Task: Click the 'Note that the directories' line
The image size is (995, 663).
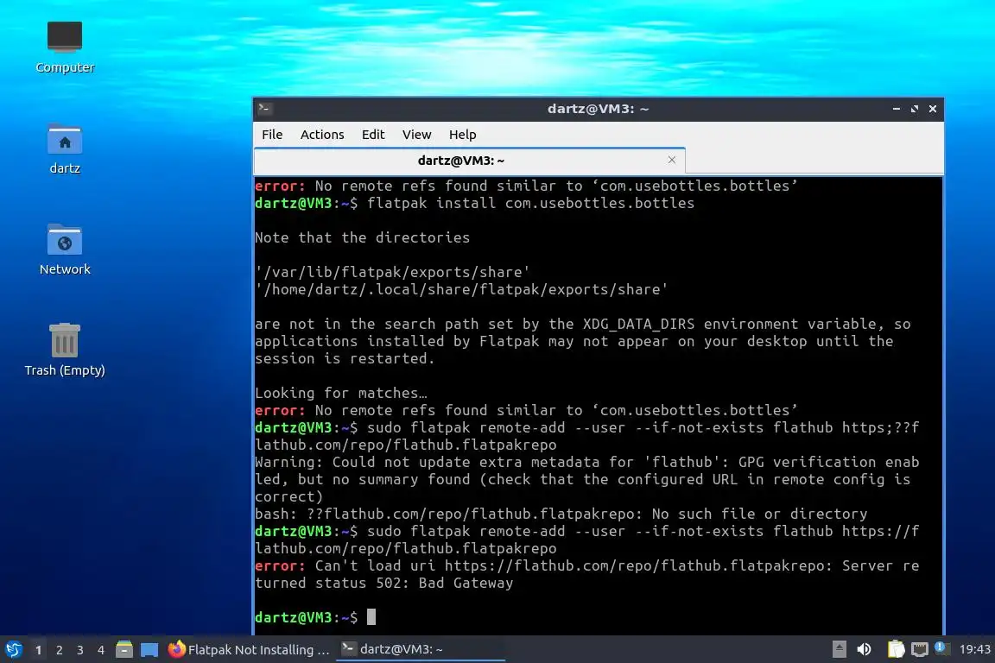Action: [x=363, y=237]
